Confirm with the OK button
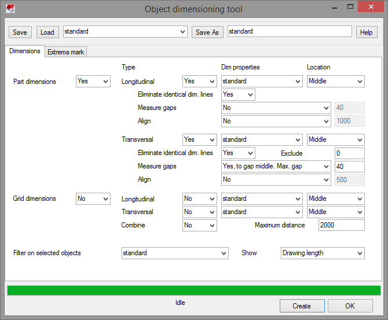This screenshot has height=320, width=388. pyautogui.click(x=350, y=306)
